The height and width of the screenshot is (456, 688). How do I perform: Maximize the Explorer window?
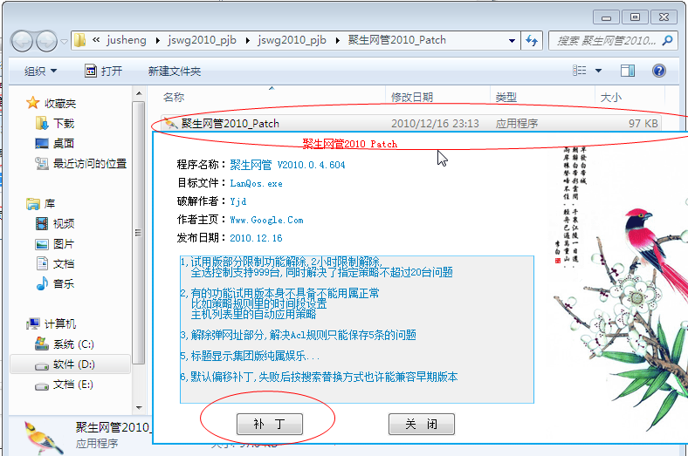pos(635,17)
